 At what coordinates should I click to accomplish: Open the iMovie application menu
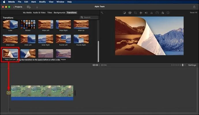(12, 2)
